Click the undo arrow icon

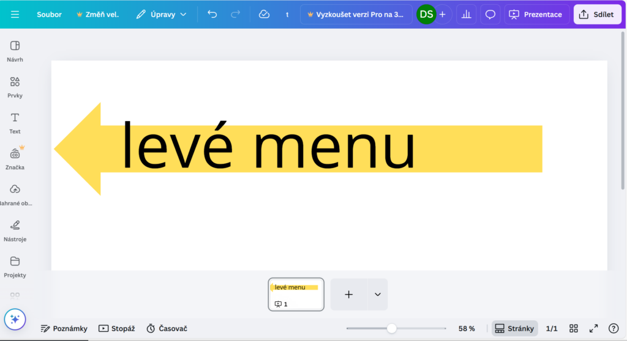(x=212, y=14)
